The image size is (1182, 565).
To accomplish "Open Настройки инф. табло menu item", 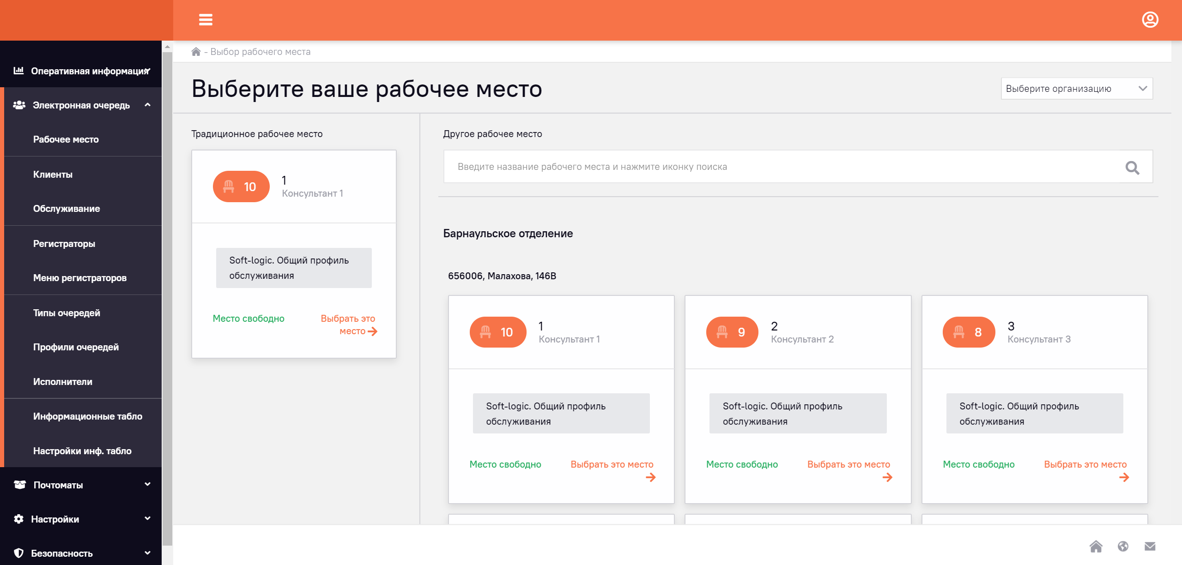I will tap(83, 451).
